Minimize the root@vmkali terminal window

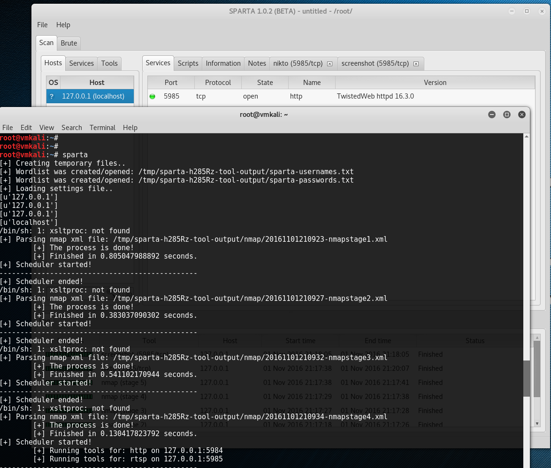point(491,115)
